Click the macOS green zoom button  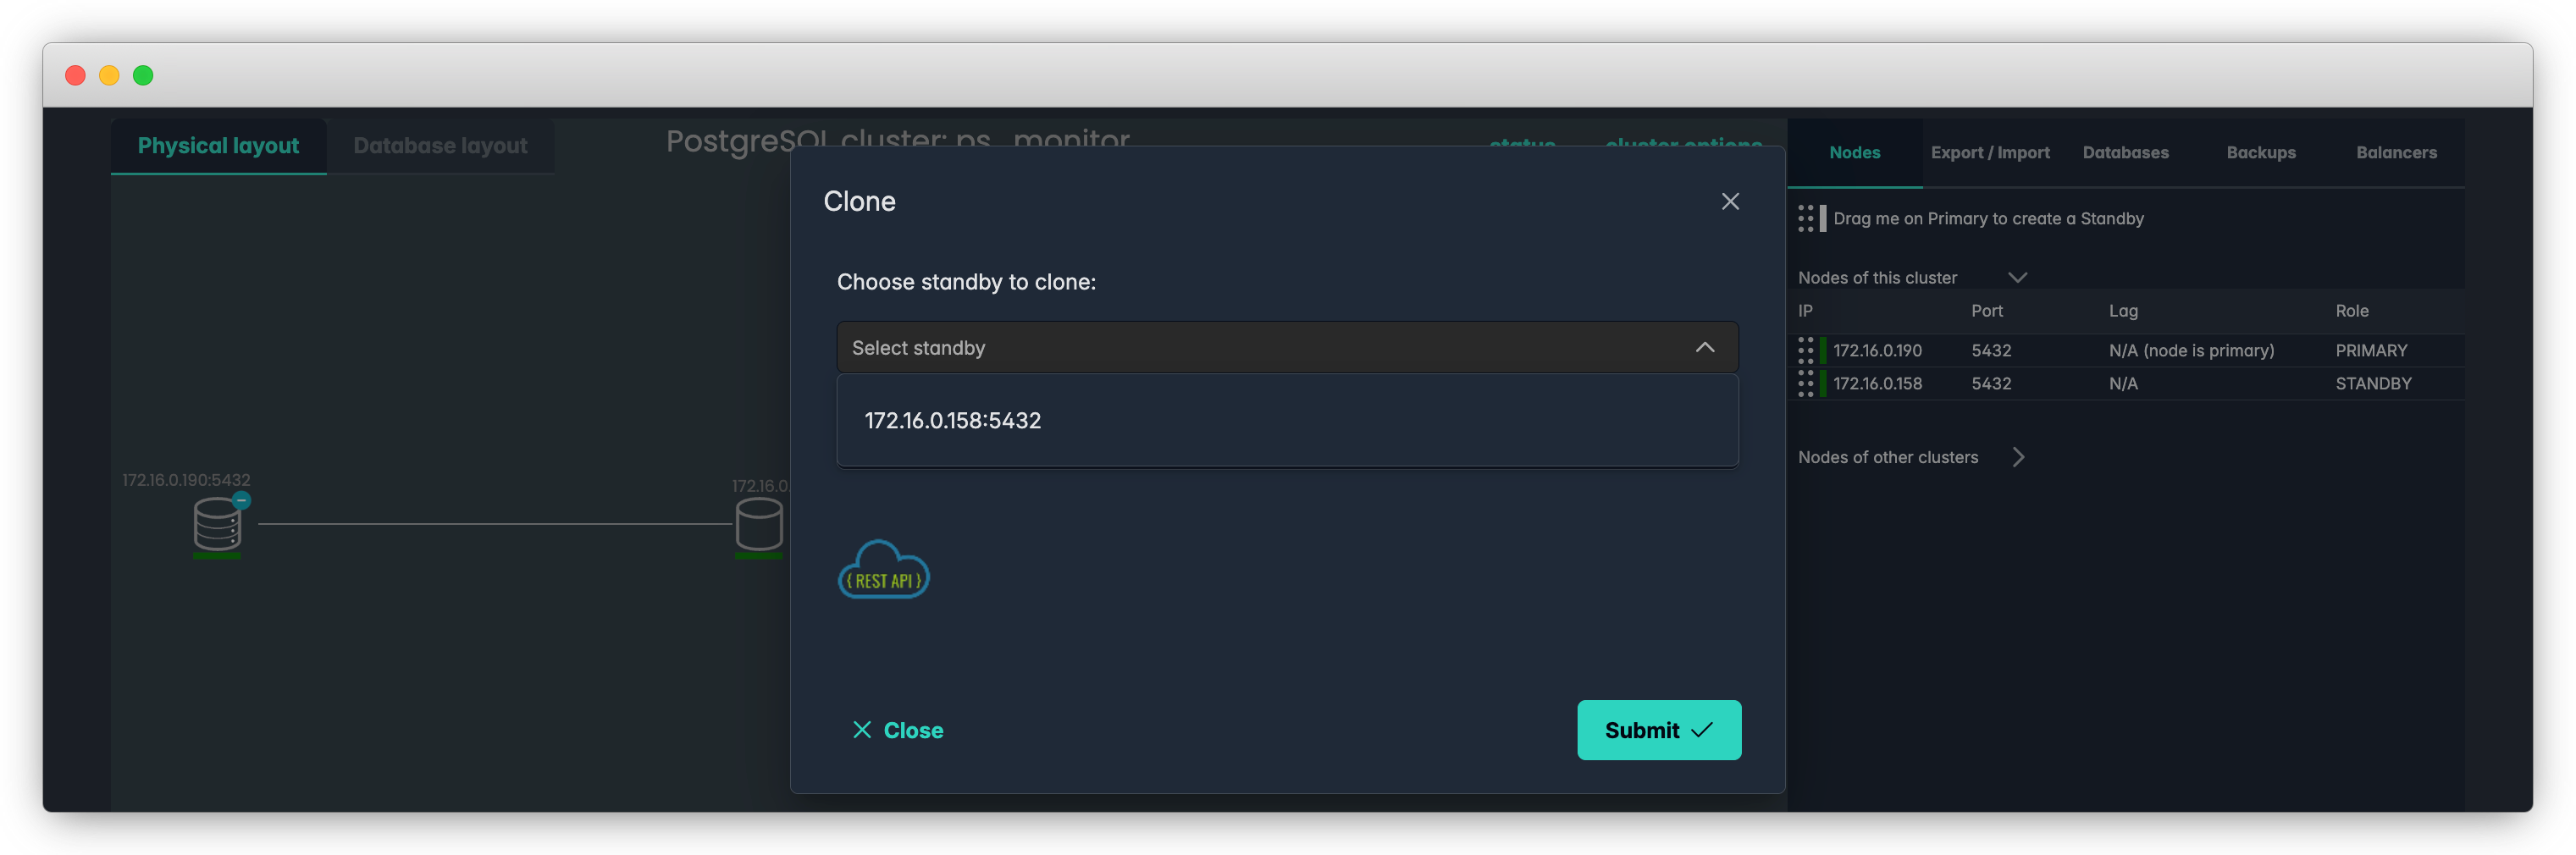143,75
